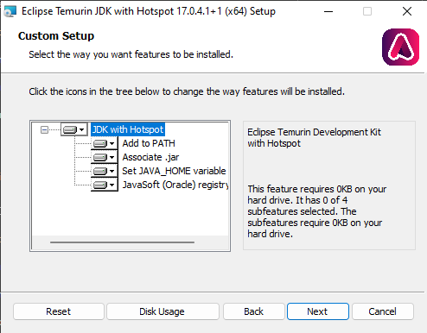This screenshot has width=427, height=333.
Task: Click the feature tree horizontal scrollbar
Action: [122, 242]
